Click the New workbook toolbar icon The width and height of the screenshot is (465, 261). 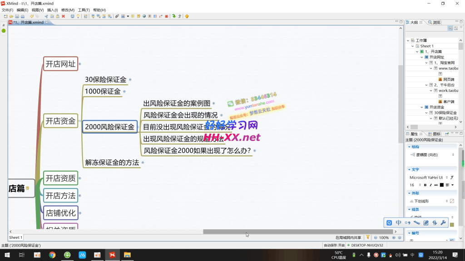click(5, 16)
